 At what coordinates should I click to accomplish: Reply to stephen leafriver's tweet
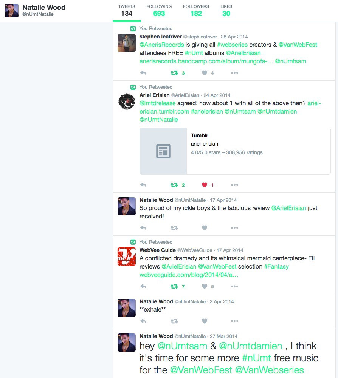click(143, 73)
